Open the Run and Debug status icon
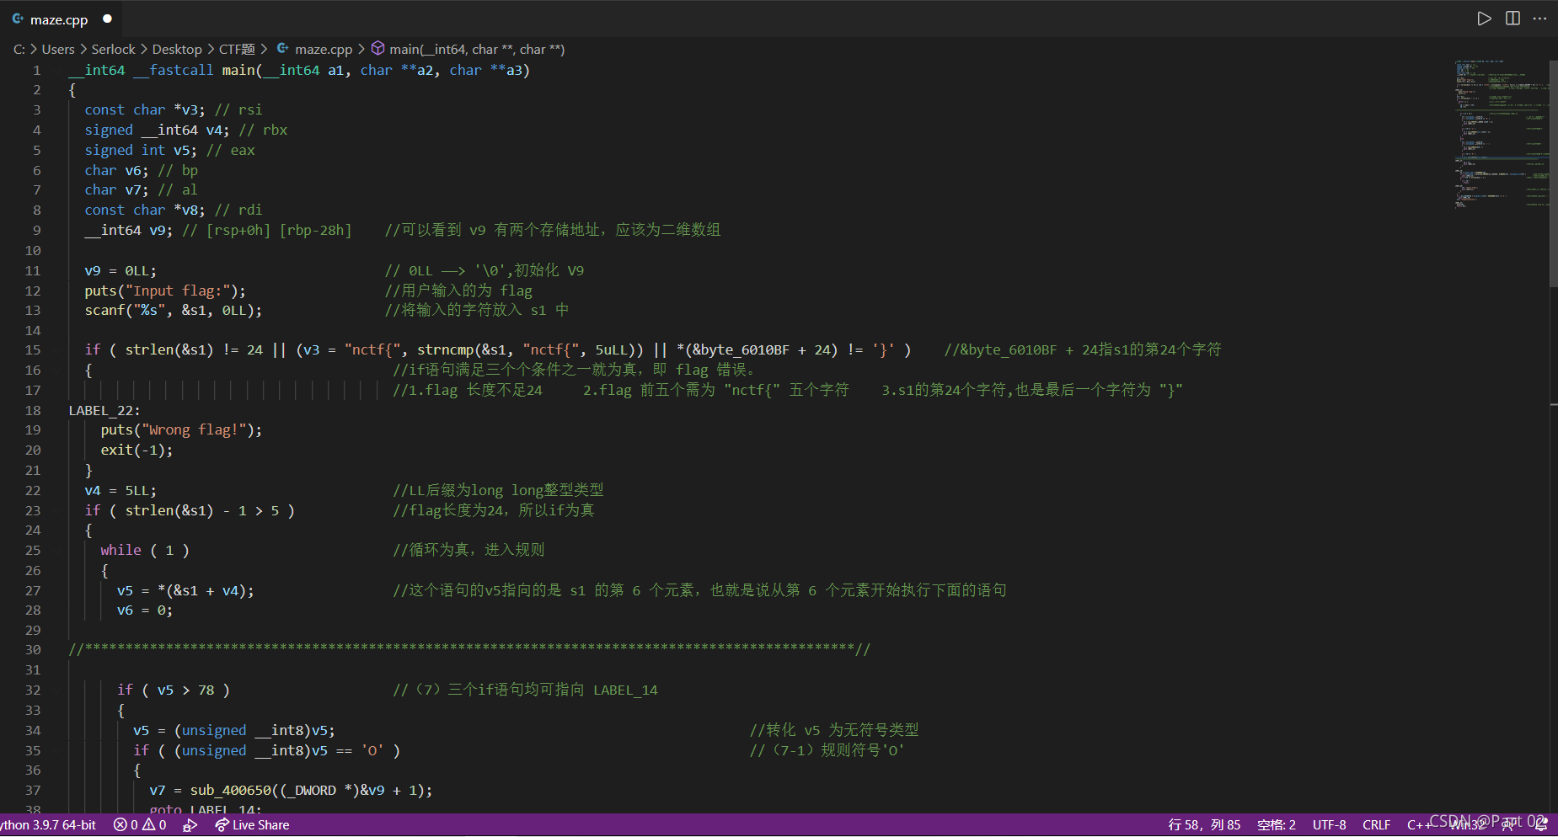 (190, 824)
